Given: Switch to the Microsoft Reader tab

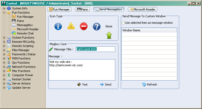Looking at the screenshot, I should click(143, 9).
